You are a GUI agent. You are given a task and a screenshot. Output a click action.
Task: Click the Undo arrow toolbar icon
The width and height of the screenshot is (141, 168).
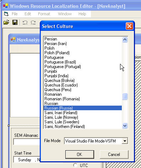(x=25, y=22)
